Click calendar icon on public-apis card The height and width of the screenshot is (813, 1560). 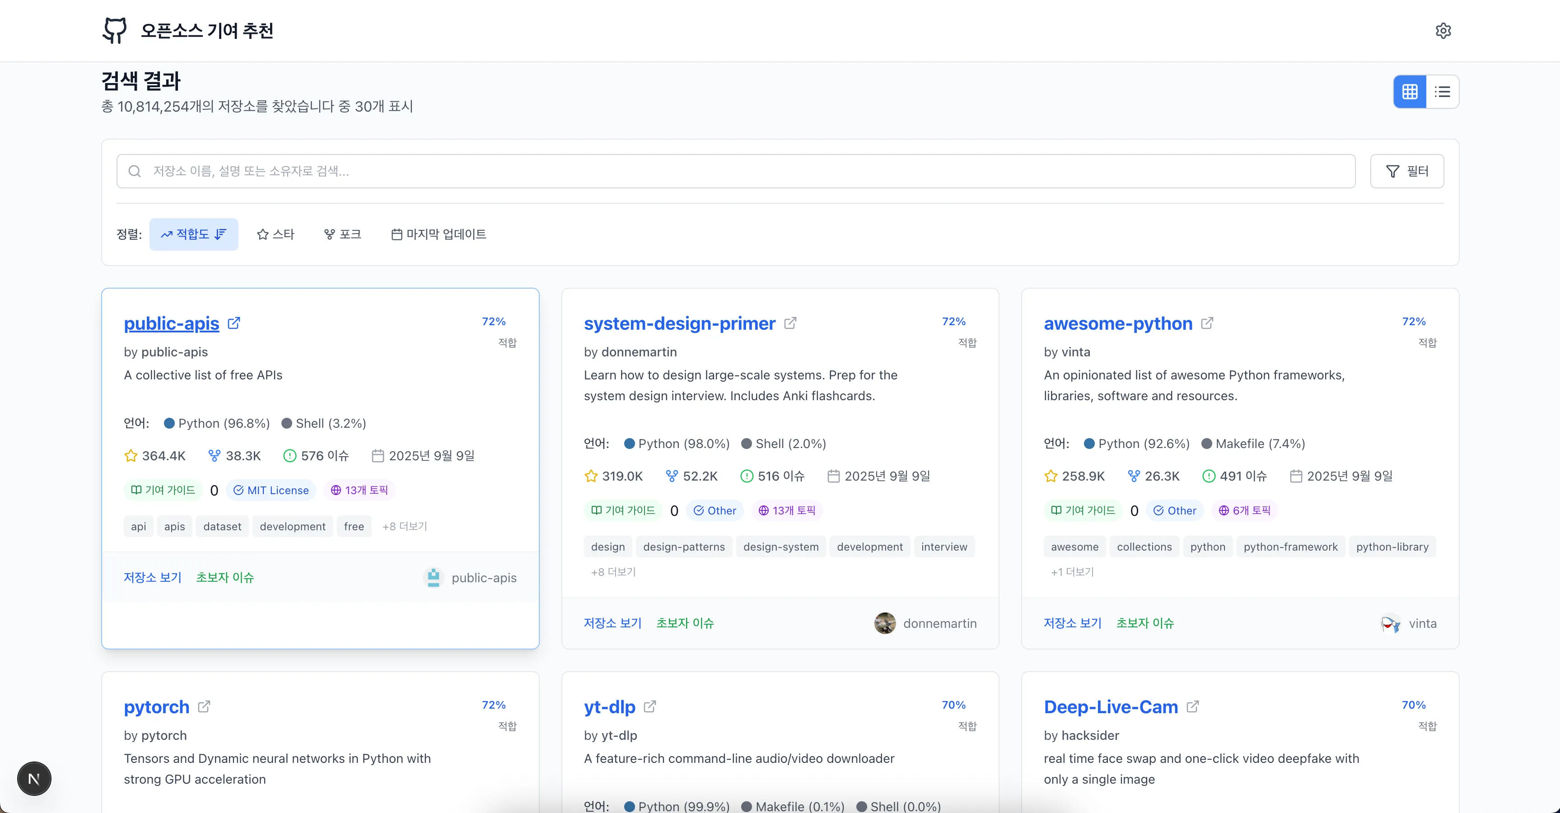pos(378,456)
